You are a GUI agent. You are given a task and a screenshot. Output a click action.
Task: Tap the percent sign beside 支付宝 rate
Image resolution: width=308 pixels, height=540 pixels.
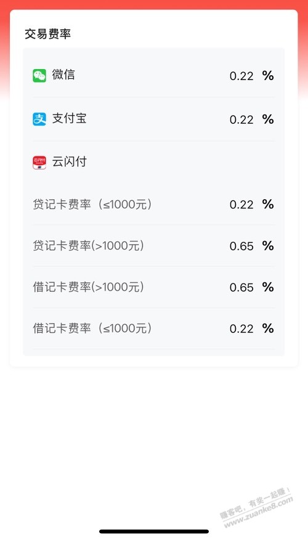click(268, 119)
